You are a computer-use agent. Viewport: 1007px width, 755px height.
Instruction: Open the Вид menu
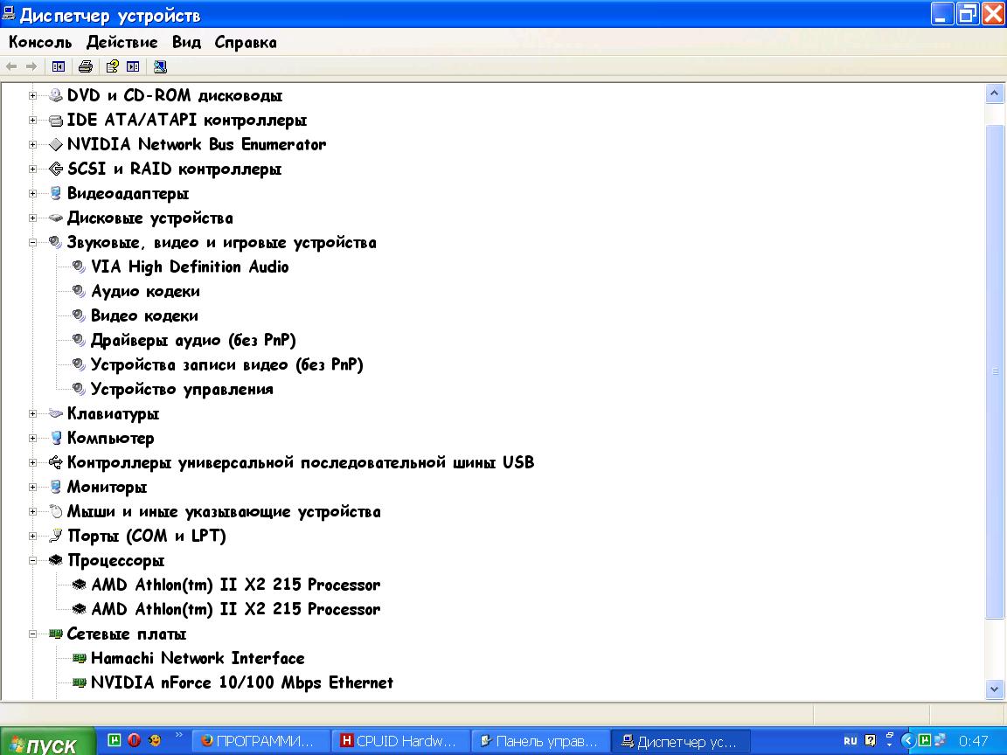[x=186, y=42]
